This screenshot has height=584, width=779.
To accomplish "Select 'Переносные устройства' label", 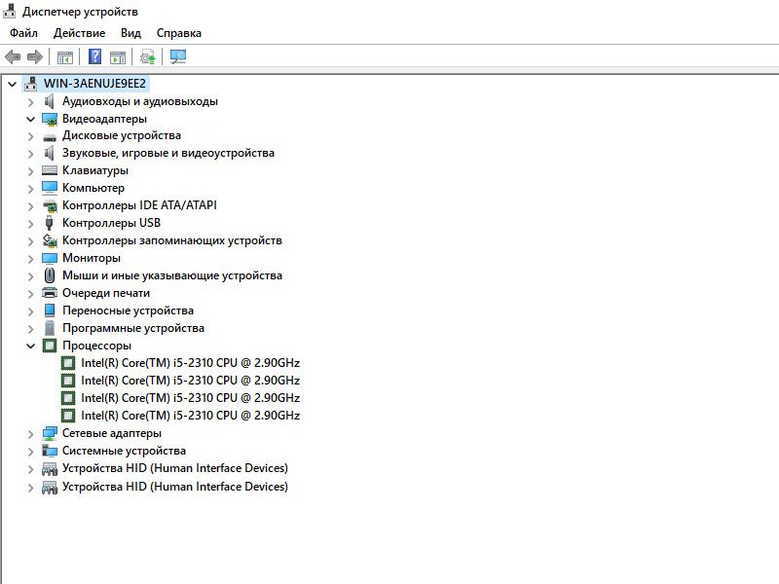I will point(128,310).
